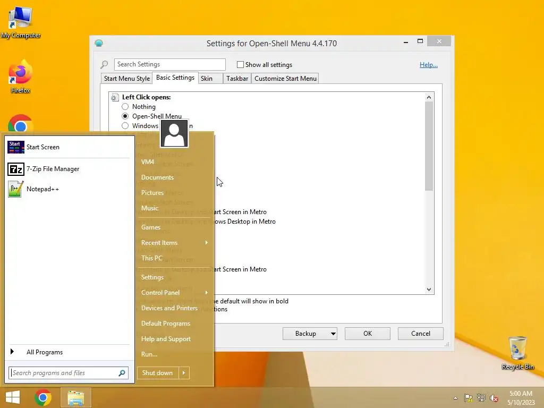Click Cancel in the Settings window

tap(421, 334)
